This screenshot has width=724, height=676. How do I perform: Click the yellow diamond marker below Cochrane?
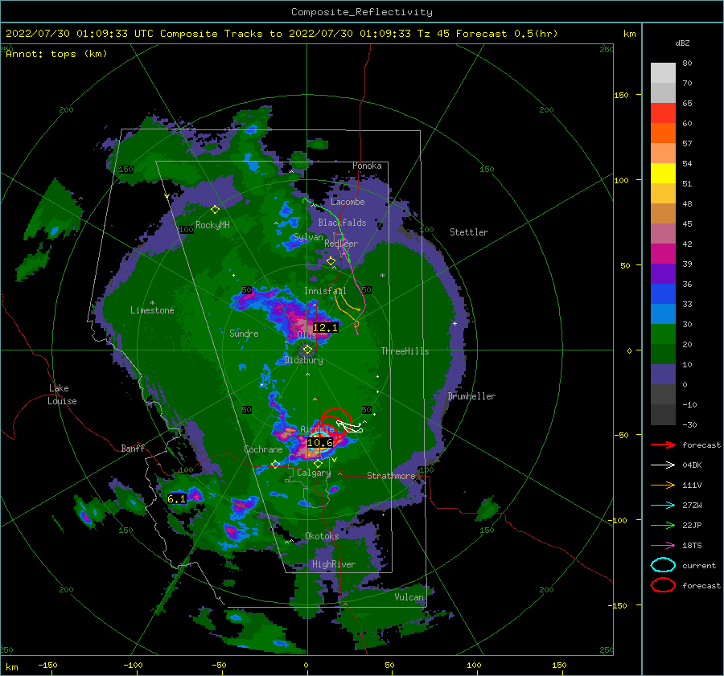point(276,465)
